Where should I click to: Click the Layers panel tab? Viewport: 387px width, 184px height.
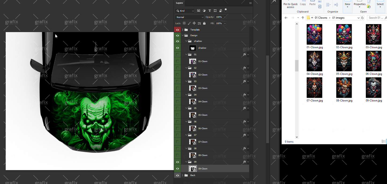tap(179, 3)
